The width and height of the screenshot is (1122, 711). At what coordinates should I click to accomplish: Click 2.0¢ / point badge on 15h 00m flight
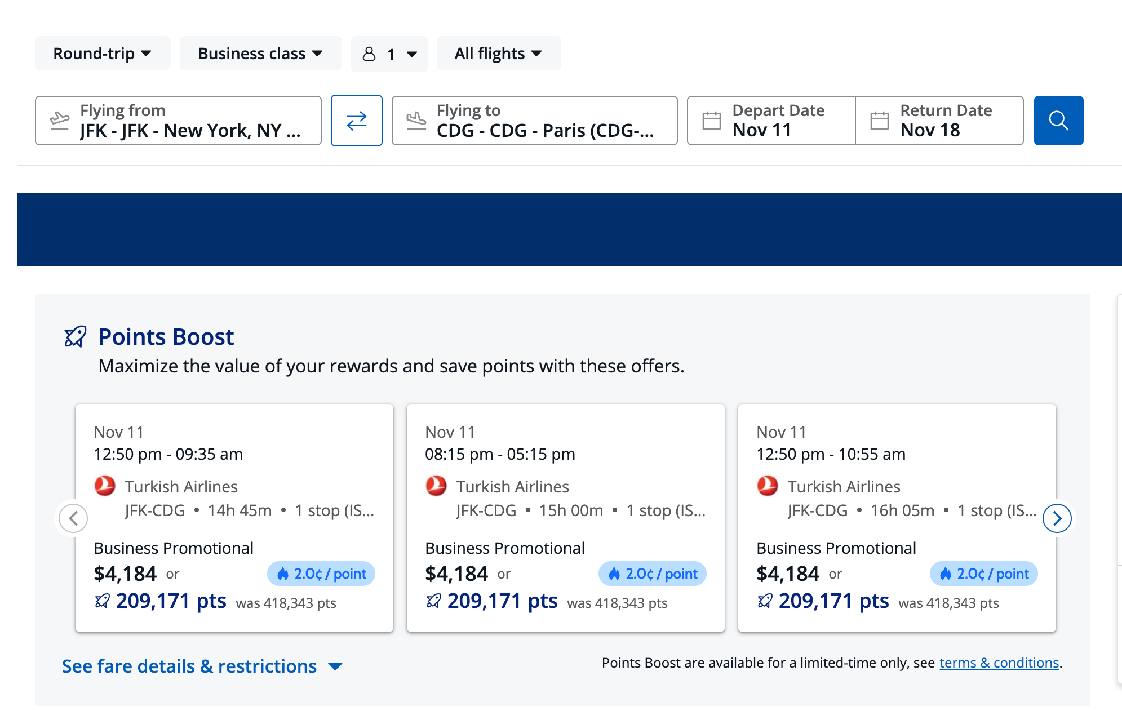[x=653, y=574]
